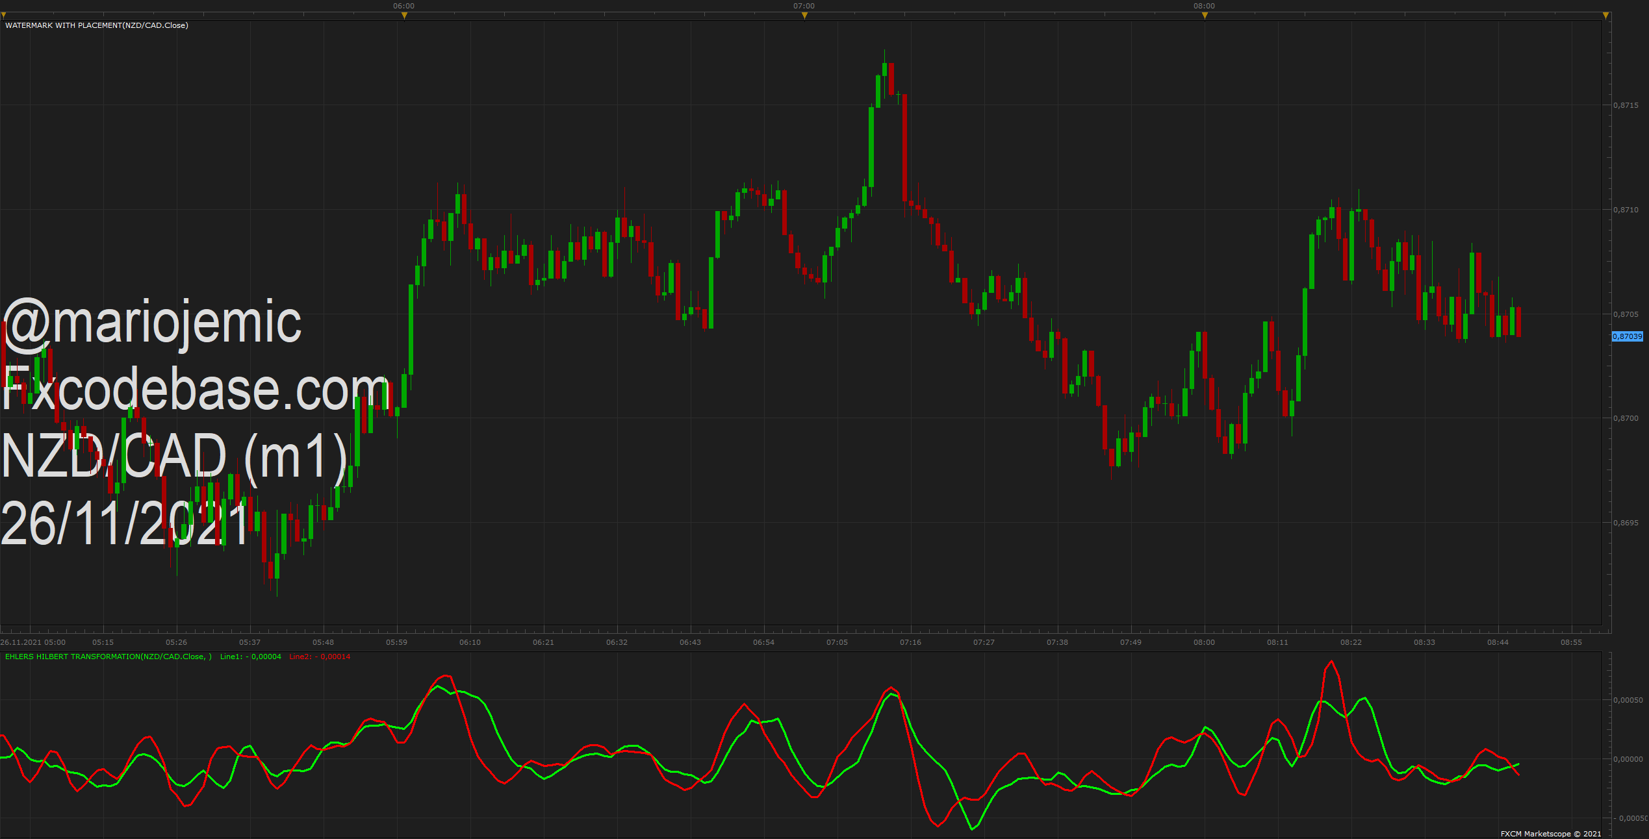Click the 07:38 time axis label
This screenshot has width=1649, height=839.
(x=1057, y=642)
